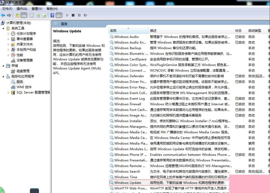Select the Windows Defender service

point(189,76)
